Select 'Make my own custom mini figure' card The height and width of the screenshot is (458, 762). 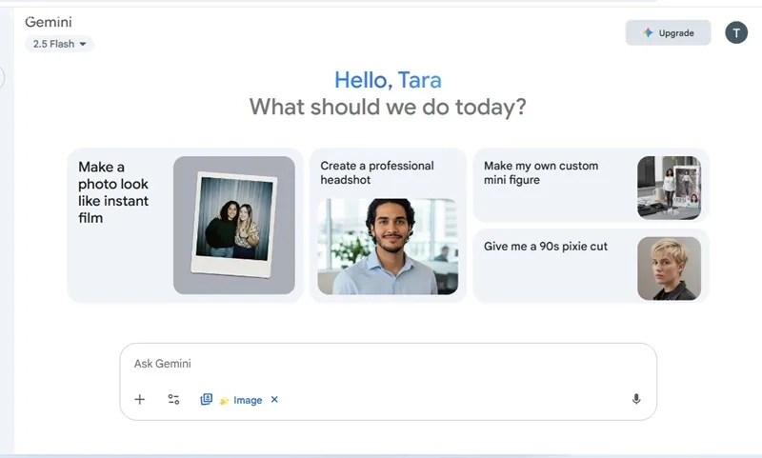(591, 185)
